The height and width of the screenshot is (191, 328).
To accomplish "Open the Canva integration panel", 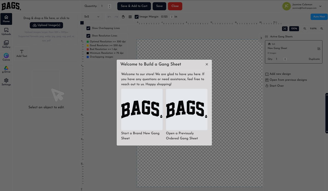I will 6,57.
